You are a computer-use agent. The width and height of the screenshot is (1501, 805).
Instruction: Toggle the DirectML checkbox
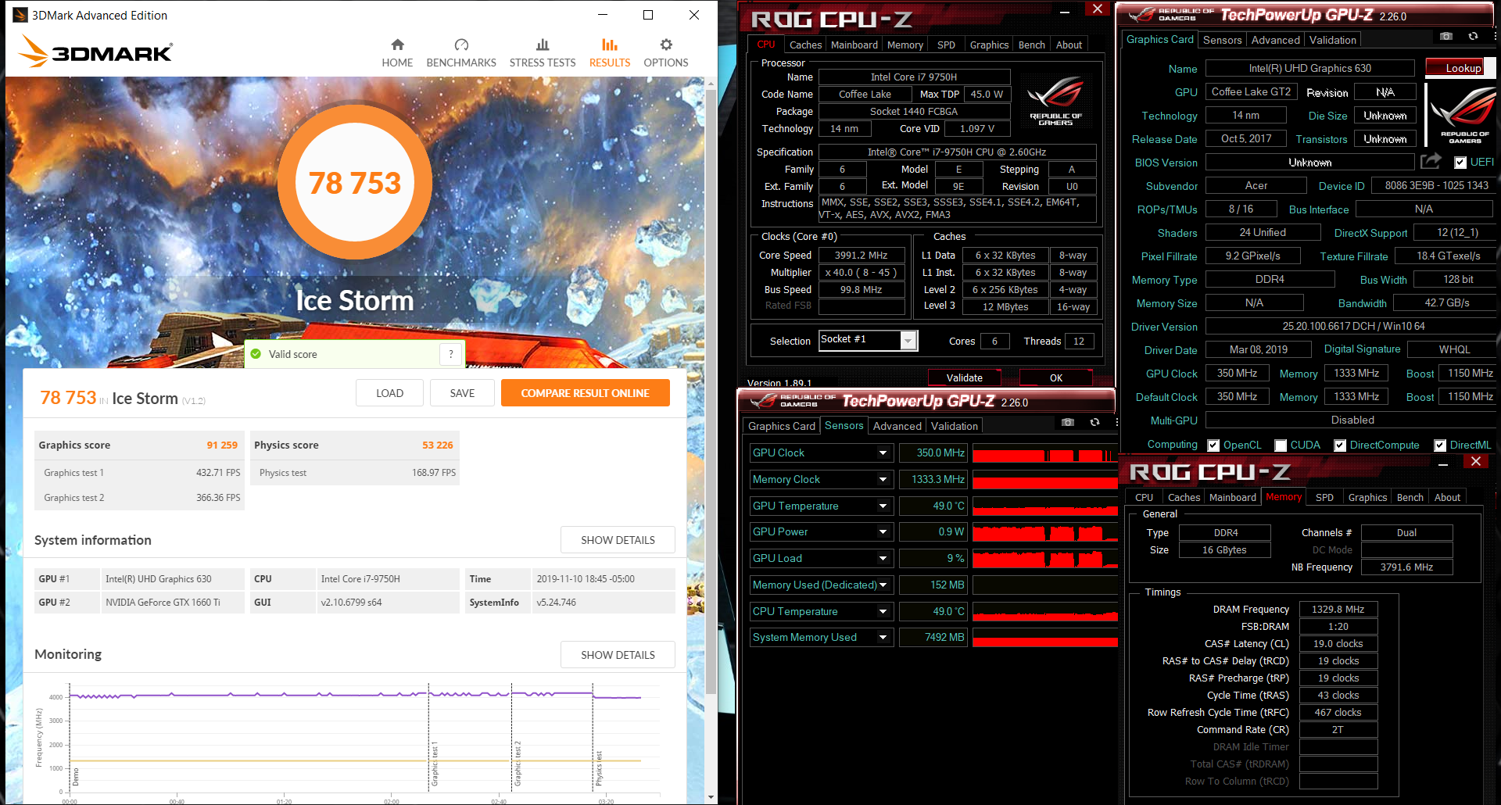click(x=1440, y=445)
